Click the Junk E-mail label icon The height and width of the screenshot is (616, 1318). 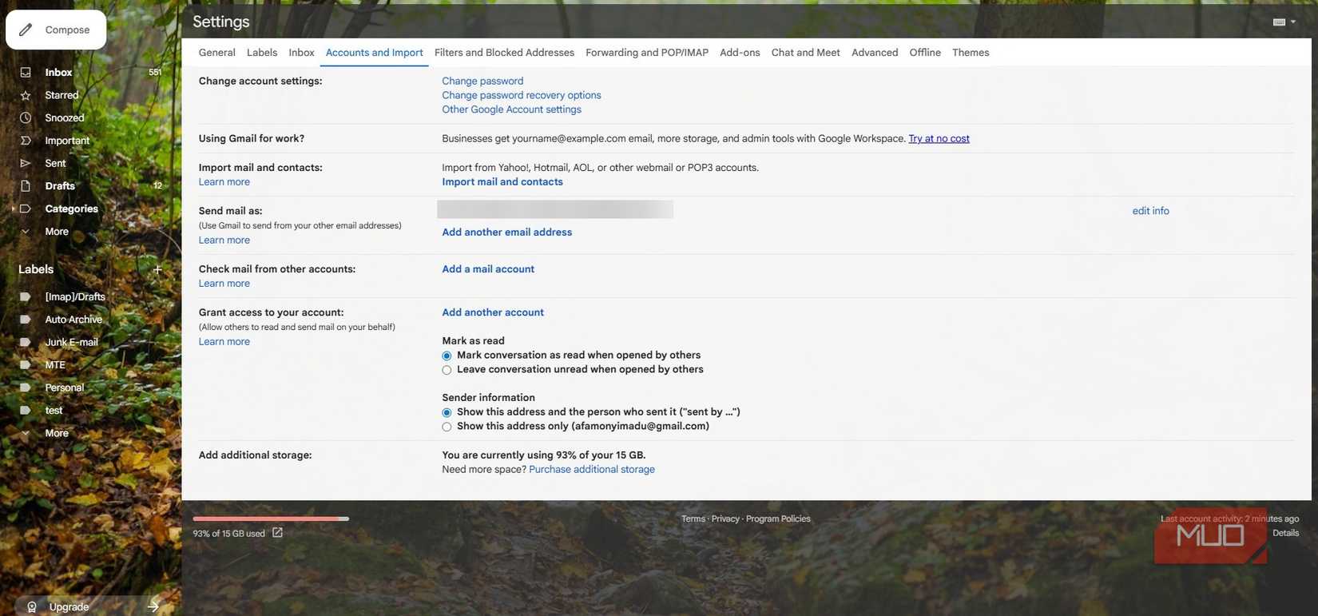tap(26, 342)
